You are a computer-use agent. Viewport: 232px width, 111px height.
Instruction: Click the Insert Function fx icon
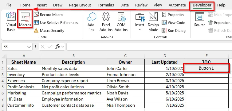coord(57,47)
